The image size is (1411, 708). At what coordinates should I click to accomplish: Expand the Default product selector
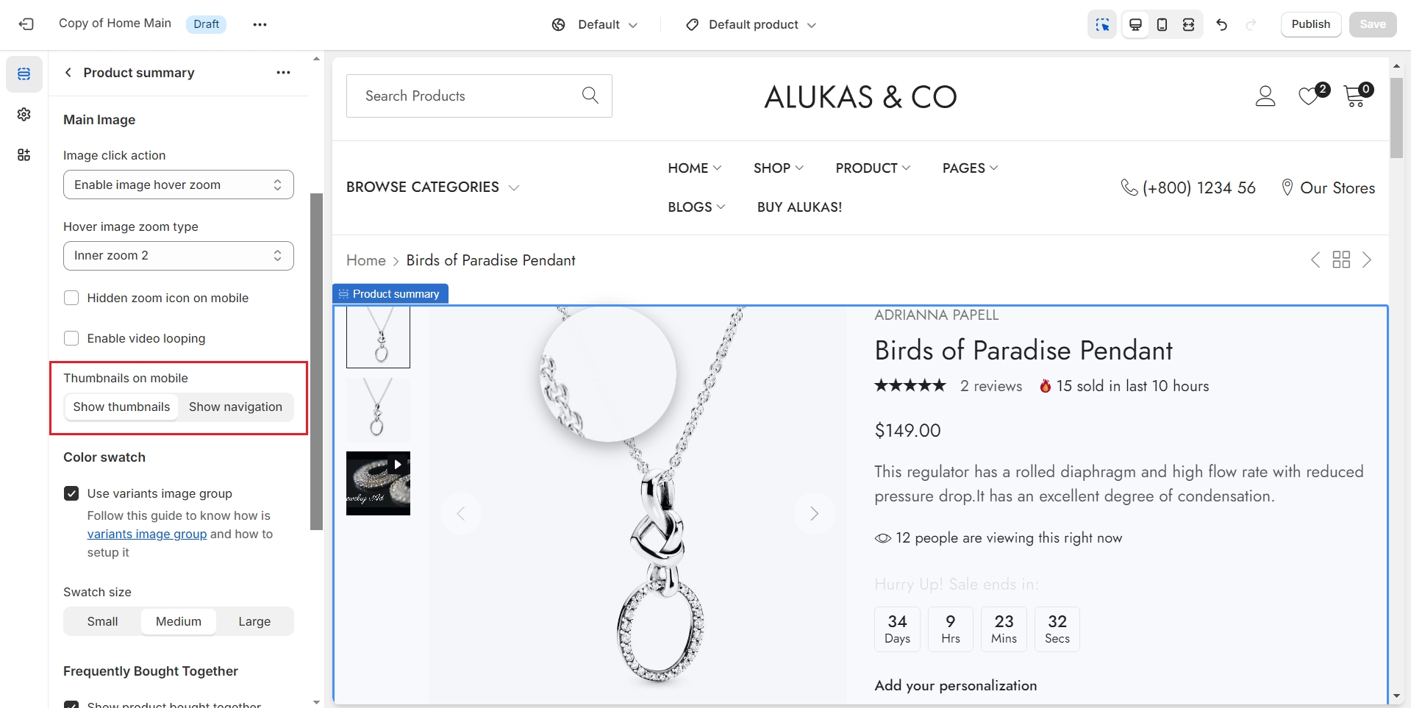point(751,25)
